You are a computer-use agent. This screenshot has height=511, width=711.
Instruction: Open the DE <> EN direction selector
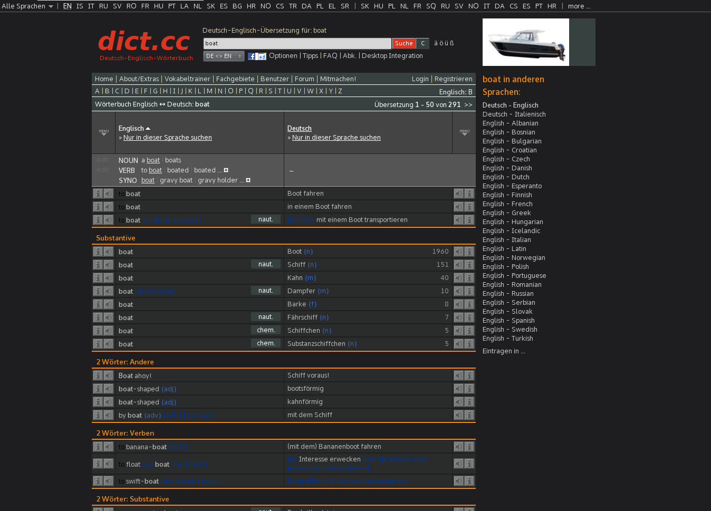tap(223, 55)
